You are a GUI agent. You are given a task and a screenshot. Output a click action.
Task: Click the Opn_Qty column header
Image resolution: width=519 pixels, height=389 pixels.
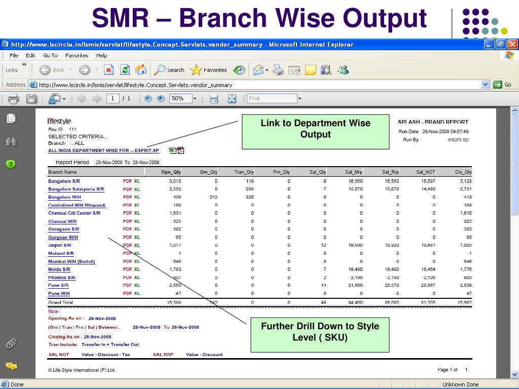click(x=171, y=172)
